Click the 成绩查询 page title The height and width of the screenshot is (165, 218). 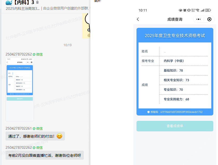pos(175,19)
